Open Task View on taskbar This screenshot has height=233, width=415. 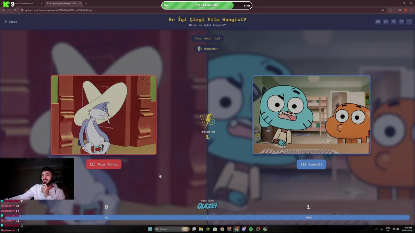194,229
